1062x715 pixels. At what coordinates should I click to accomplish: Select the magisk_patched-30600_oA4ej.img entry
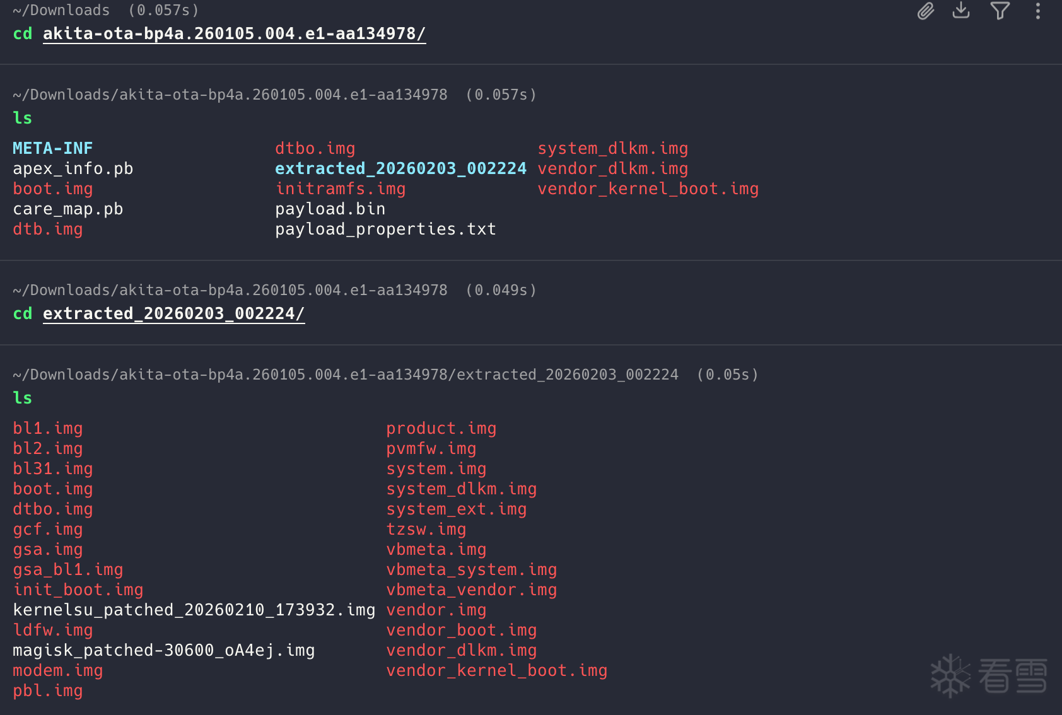[x=163, y=650]
